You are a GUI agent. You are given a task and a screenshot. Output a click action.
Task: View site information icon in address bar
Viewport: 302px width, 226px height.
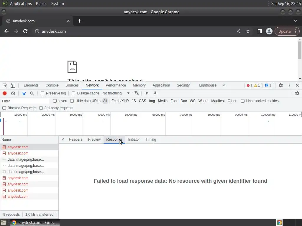point(37,31)
